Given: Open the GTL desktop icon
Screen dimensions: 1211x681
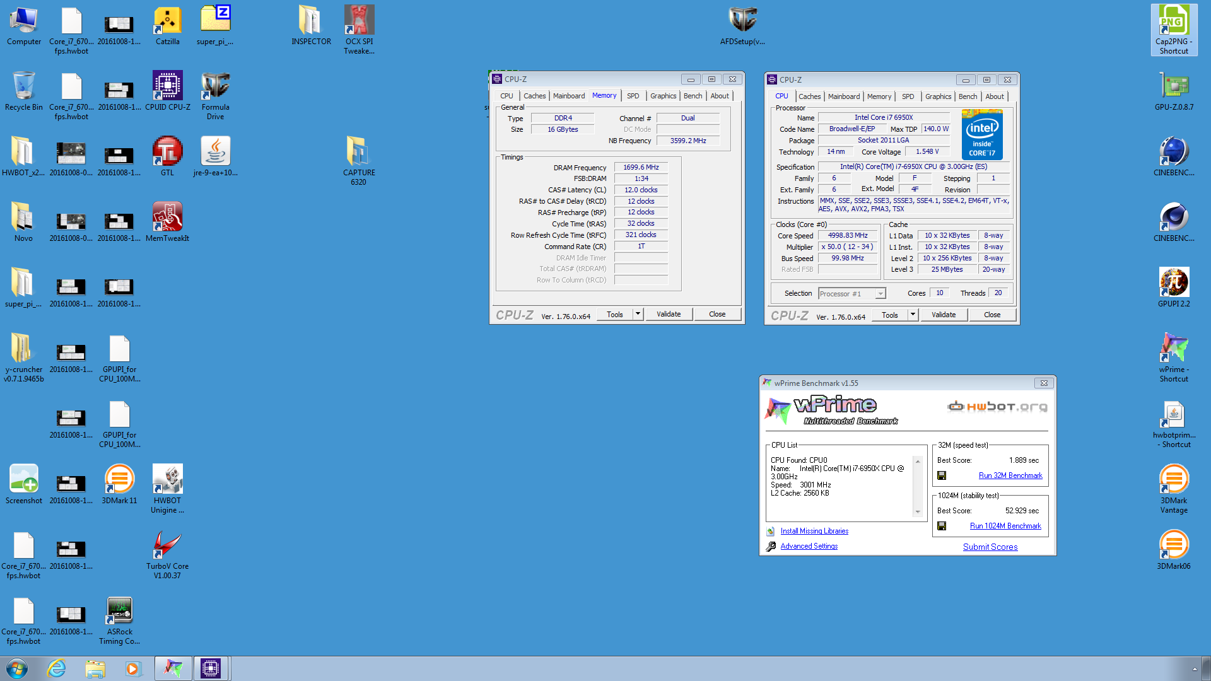Looking at the screenshot, I should 167,156.
